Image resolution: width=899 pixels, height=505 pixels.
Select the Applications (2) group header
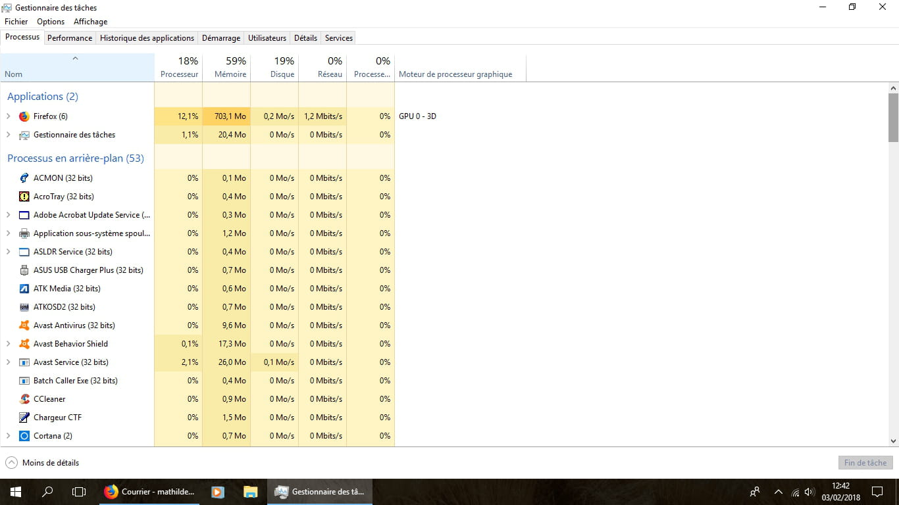(x=43, y=97)
